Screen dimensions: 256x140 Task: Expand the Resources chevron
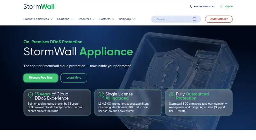click(x=94, y=19)
